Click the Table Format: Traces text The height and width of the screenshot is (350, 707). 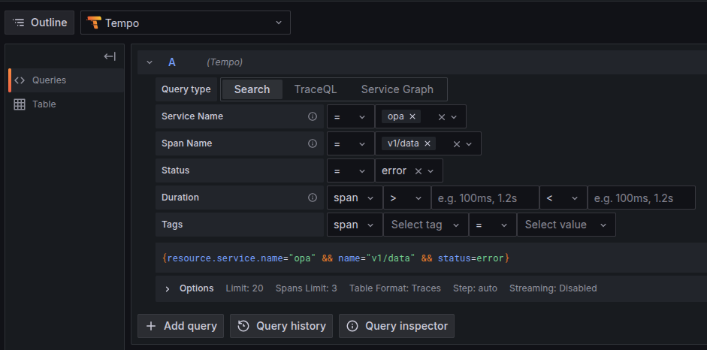point(395,288)
